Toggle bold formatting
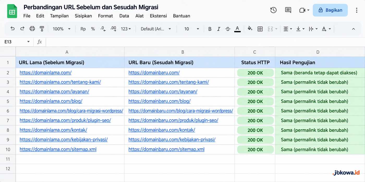Image resolution: width=365 pixels, height=182 pixels. tap(210, 29)
